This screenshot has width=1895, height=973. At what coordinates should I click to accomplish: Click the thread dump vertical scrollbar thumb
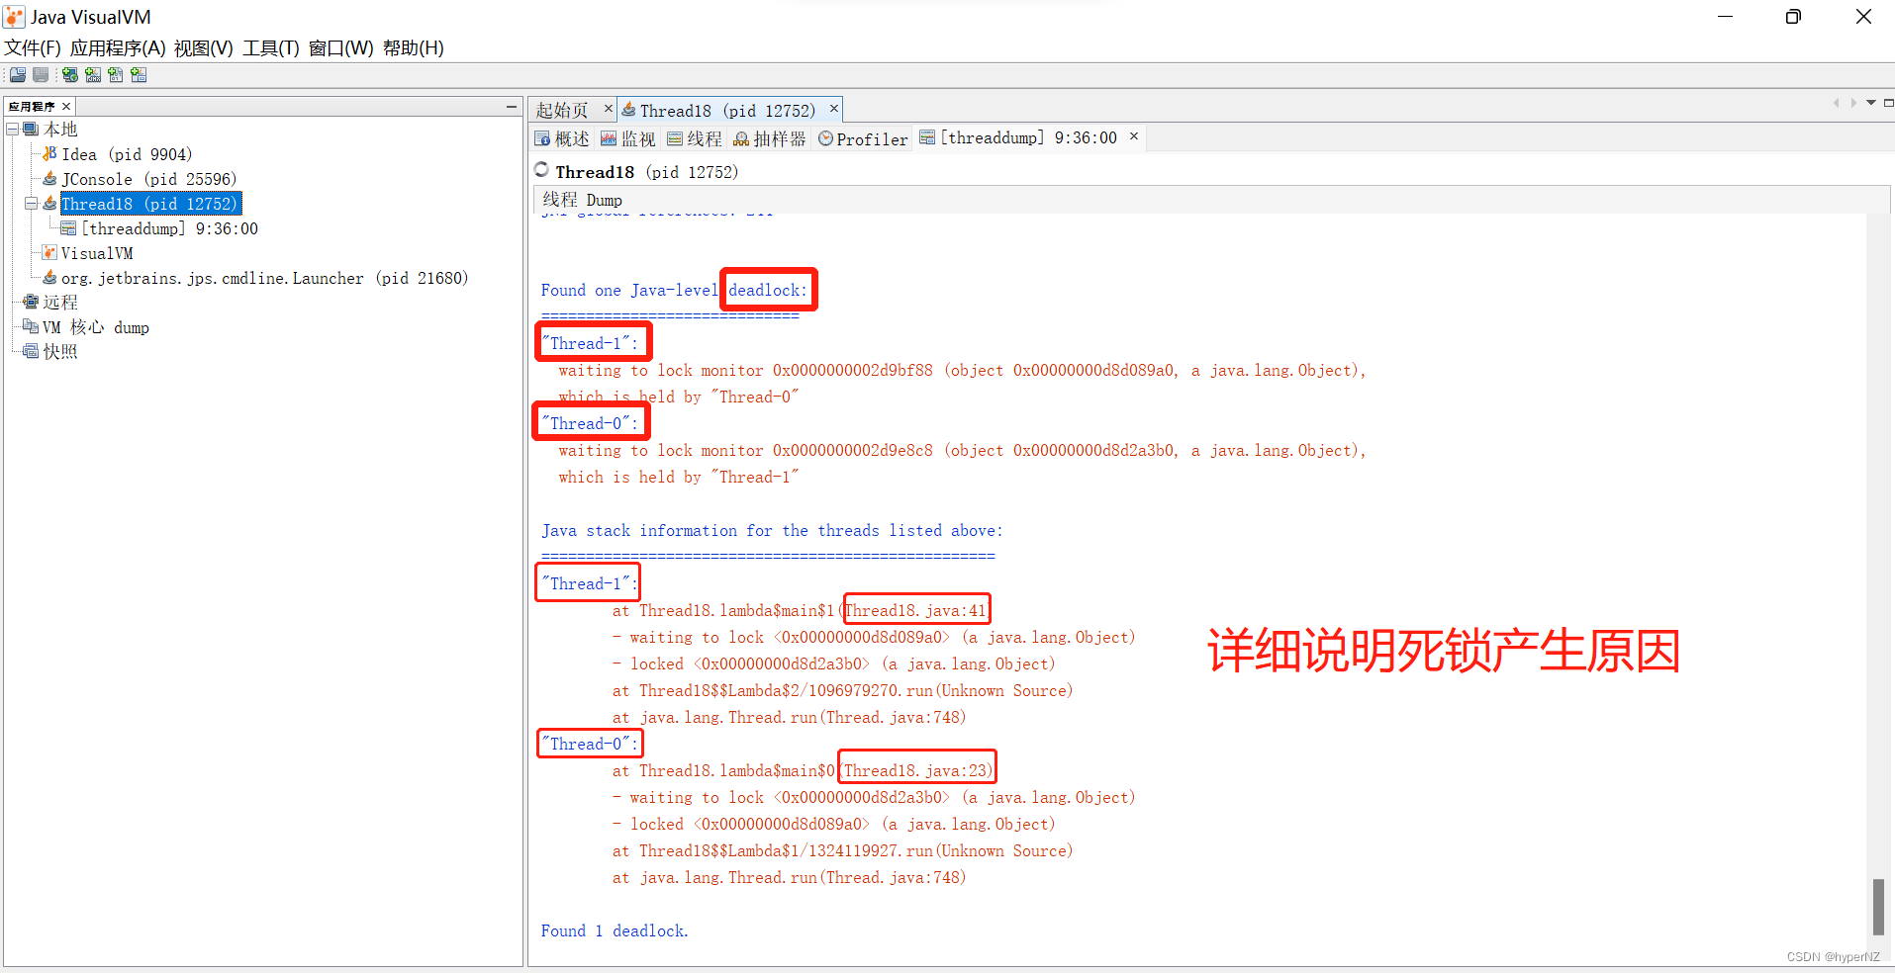(x=1878, y=907)
